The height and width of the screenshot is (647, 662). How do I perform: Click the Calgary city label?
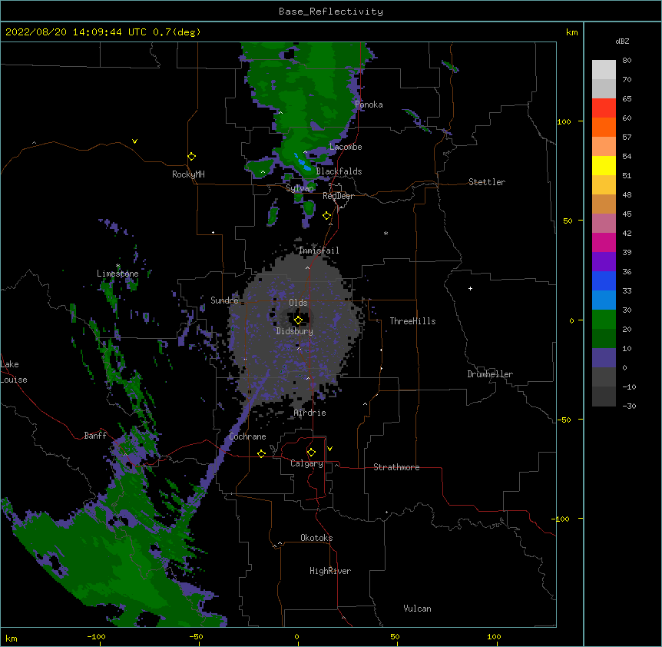(x=306, y=463)
